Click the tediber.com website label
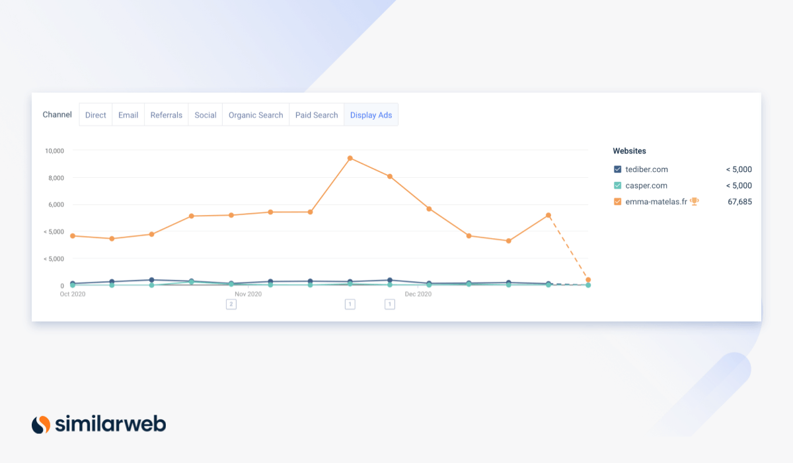 [x=646, y=169]
